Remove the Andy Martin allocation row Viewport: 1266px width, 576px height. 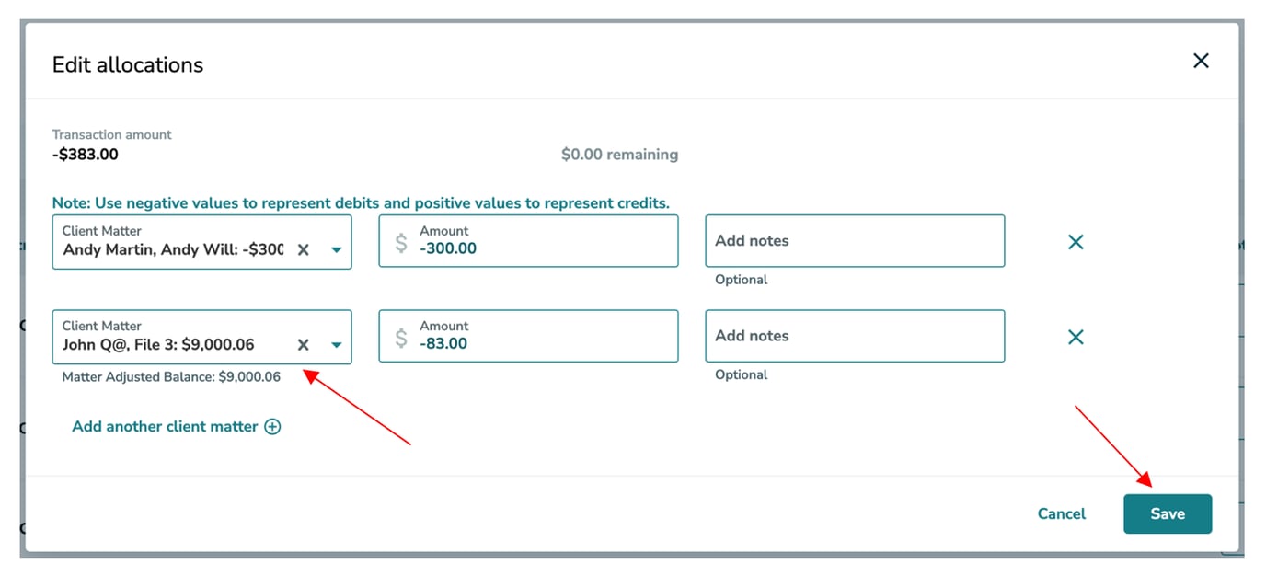point(1075,241)
